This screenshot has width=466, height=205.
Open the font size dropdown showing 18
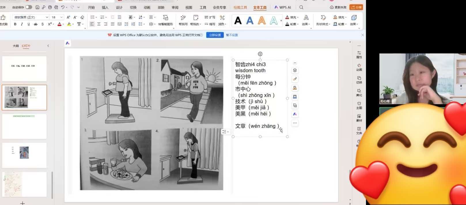(61, 17)
